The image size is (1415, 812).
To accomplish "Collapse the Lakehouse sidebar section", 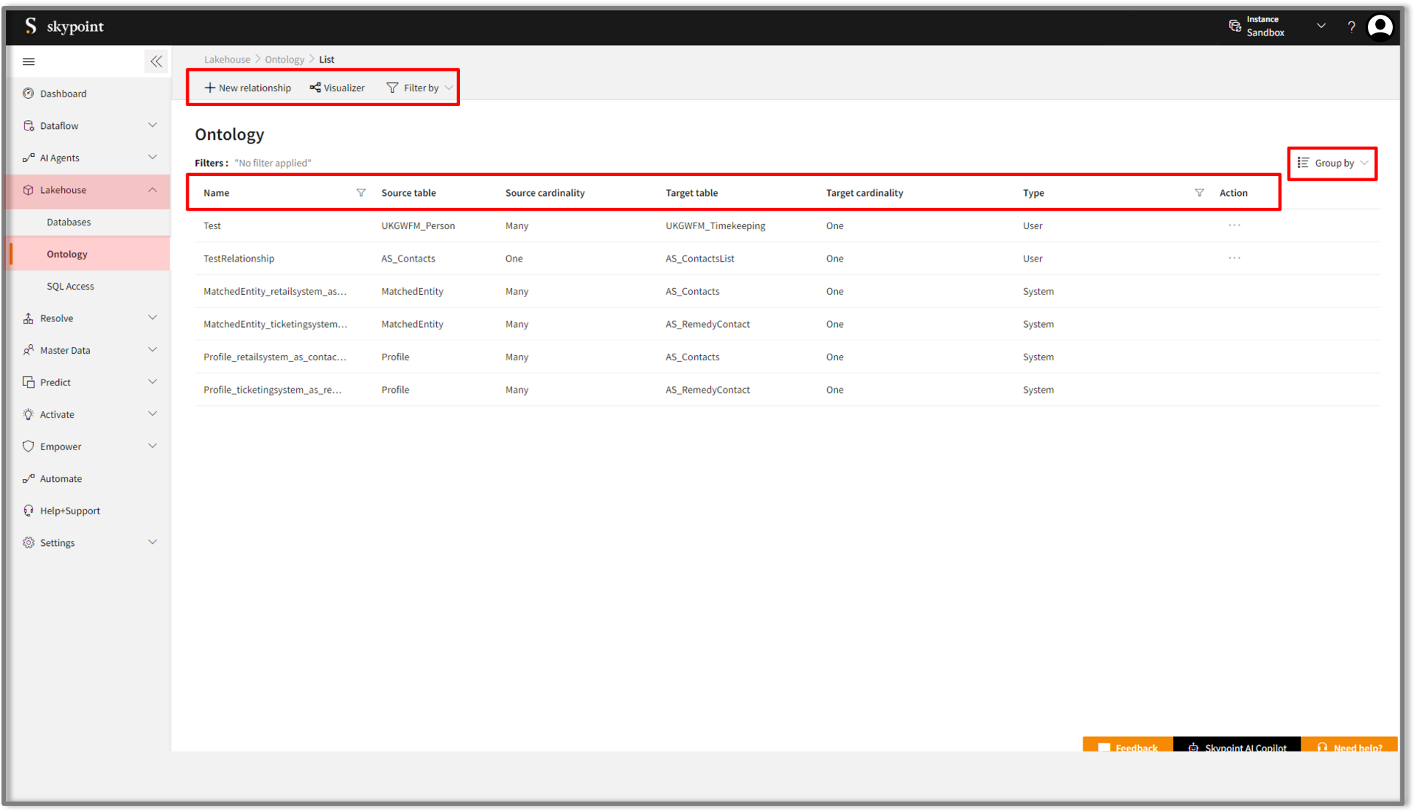I will click(x=153, y=190).
